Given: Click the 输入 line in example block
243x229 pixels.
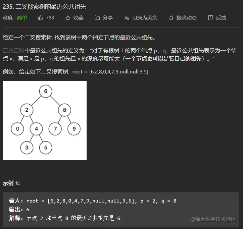Looking at the screenshot, I should coord(93,201).
